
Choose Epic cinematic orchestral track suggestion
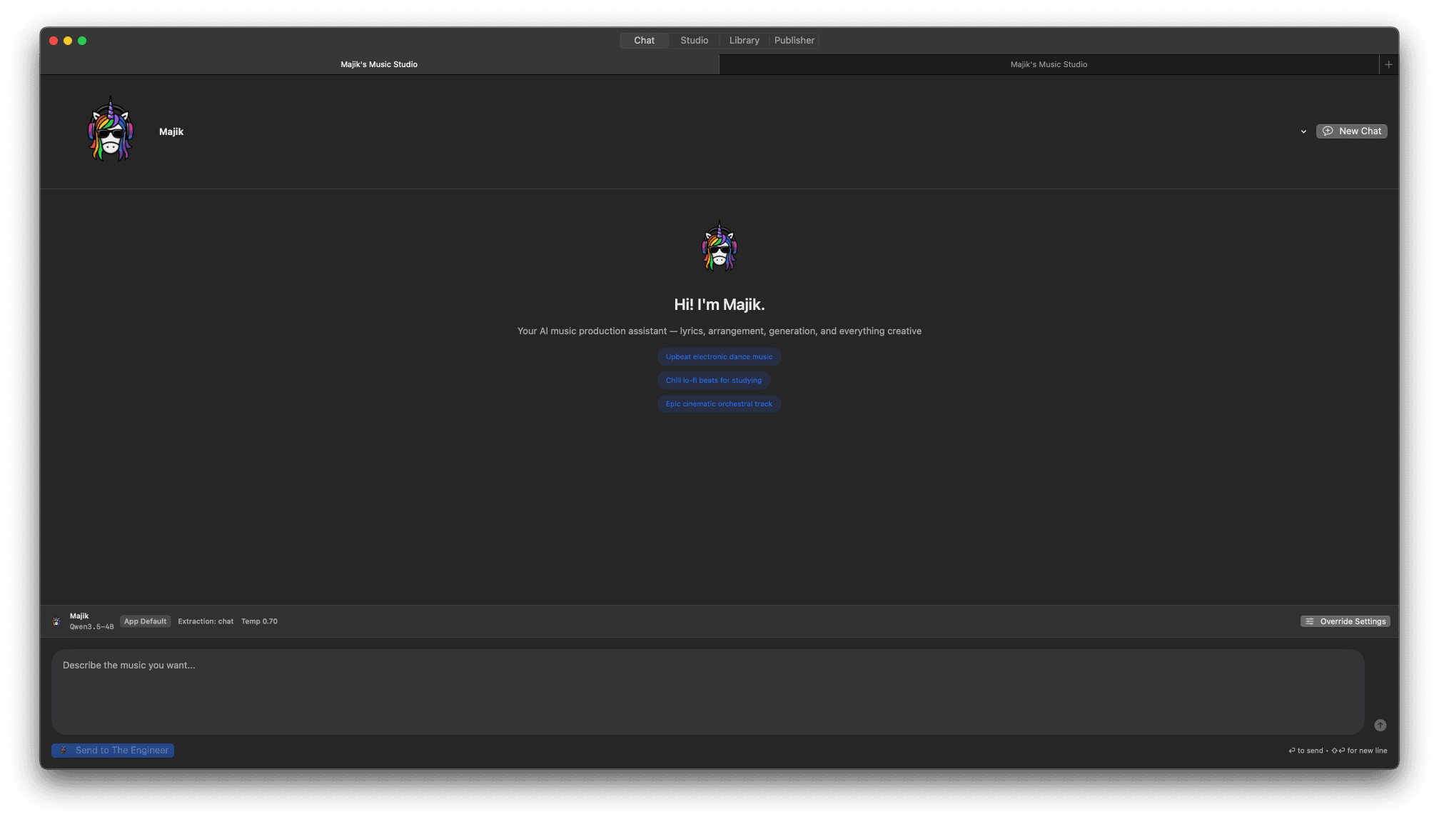coord(719,404)
